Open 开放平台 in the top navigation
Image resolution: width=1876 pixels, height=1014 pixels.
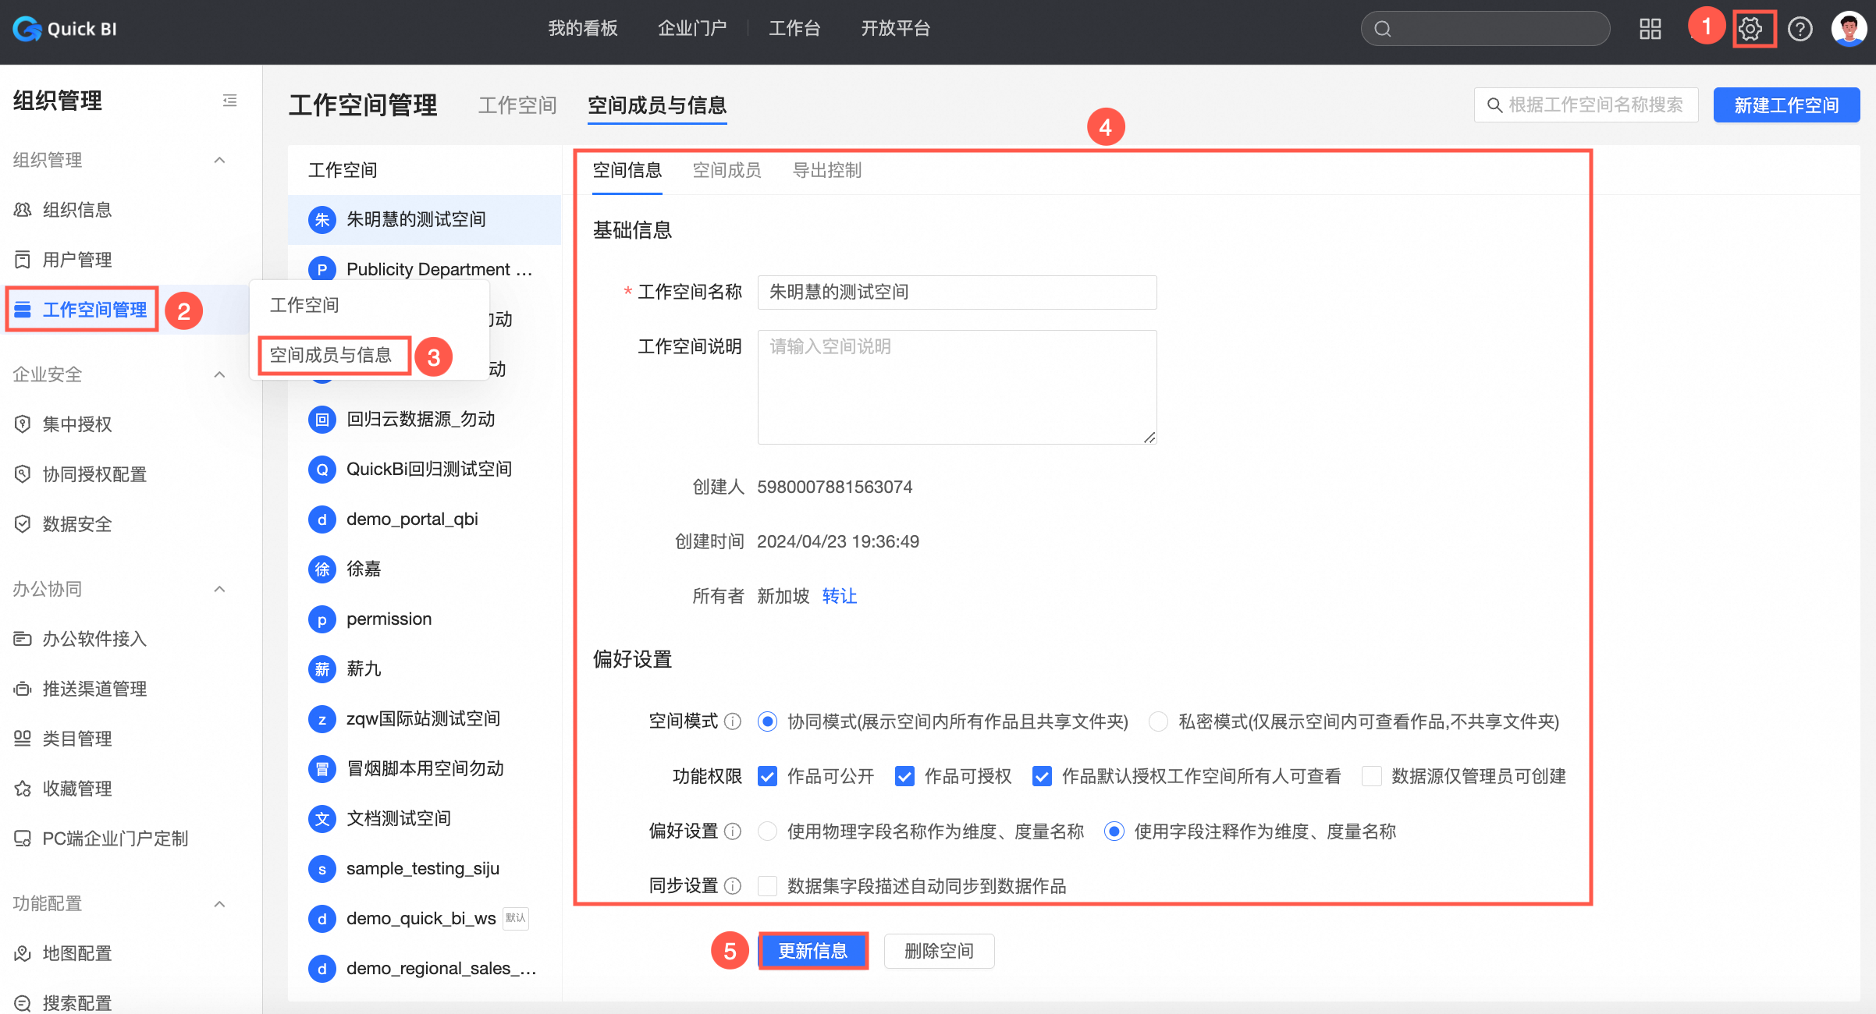click(895, 29)
